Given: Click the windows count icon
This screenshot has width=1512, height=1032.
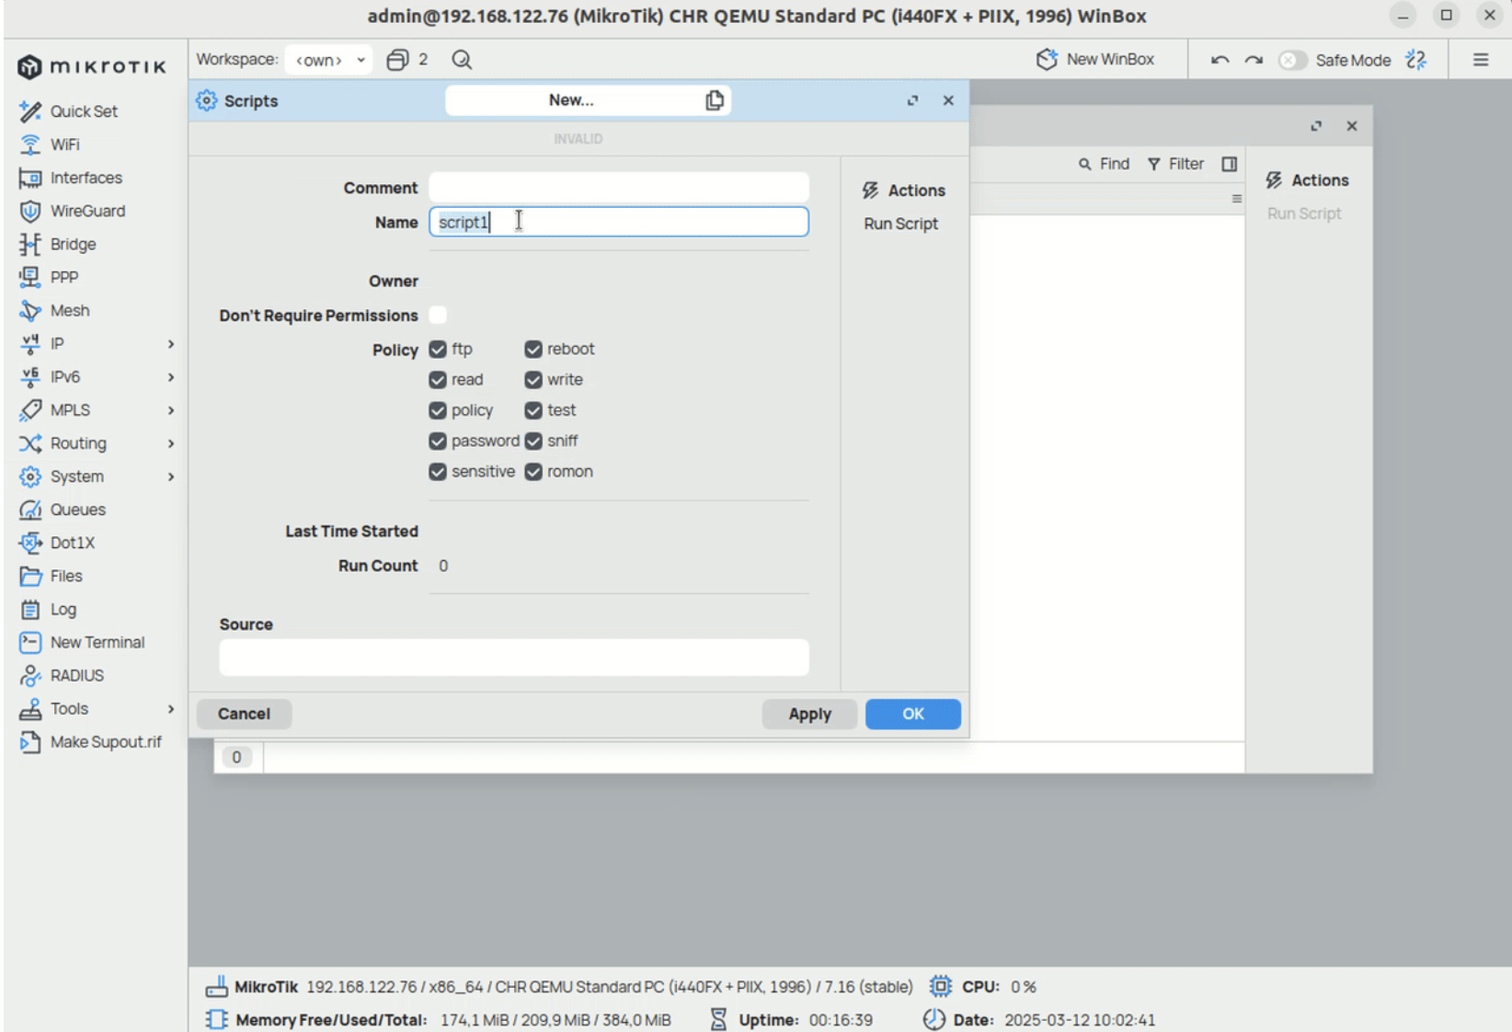Looking at the screenshot, I should pyautogui.click(x=397, y=60).
